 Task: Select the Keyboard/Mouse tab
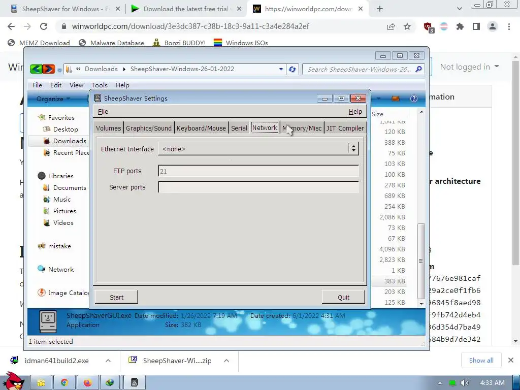[x=201, y=128]
